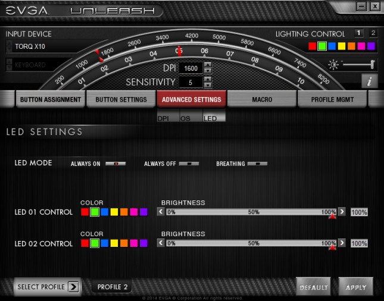Set LED 01 color to red

point(85,212)
